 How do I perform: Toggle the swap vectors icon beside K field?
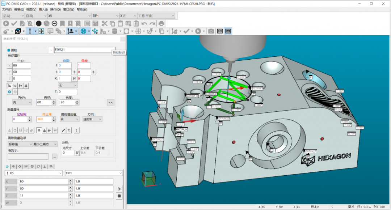[74, 79]
